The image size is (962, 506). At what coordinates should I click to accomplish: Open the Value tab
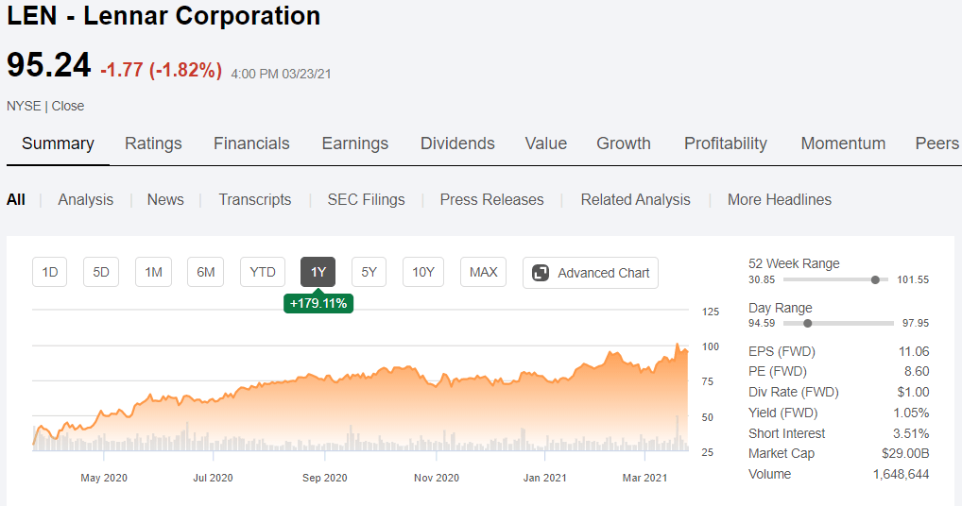(x=546, y=143)
